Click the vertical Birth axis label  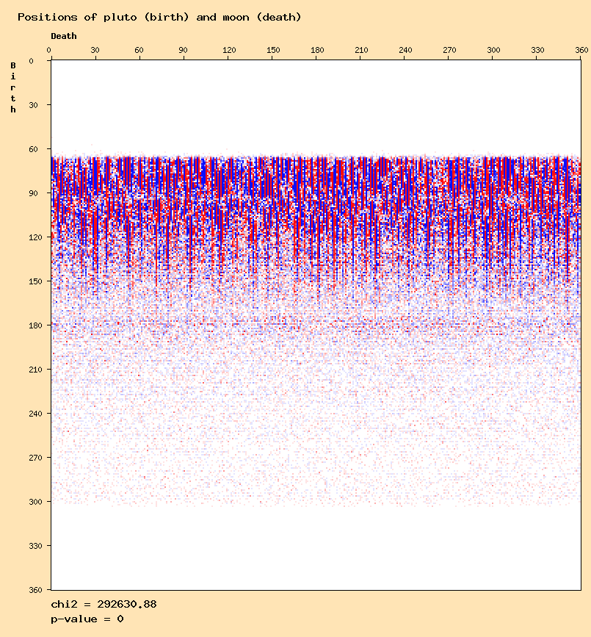point(13,87)
